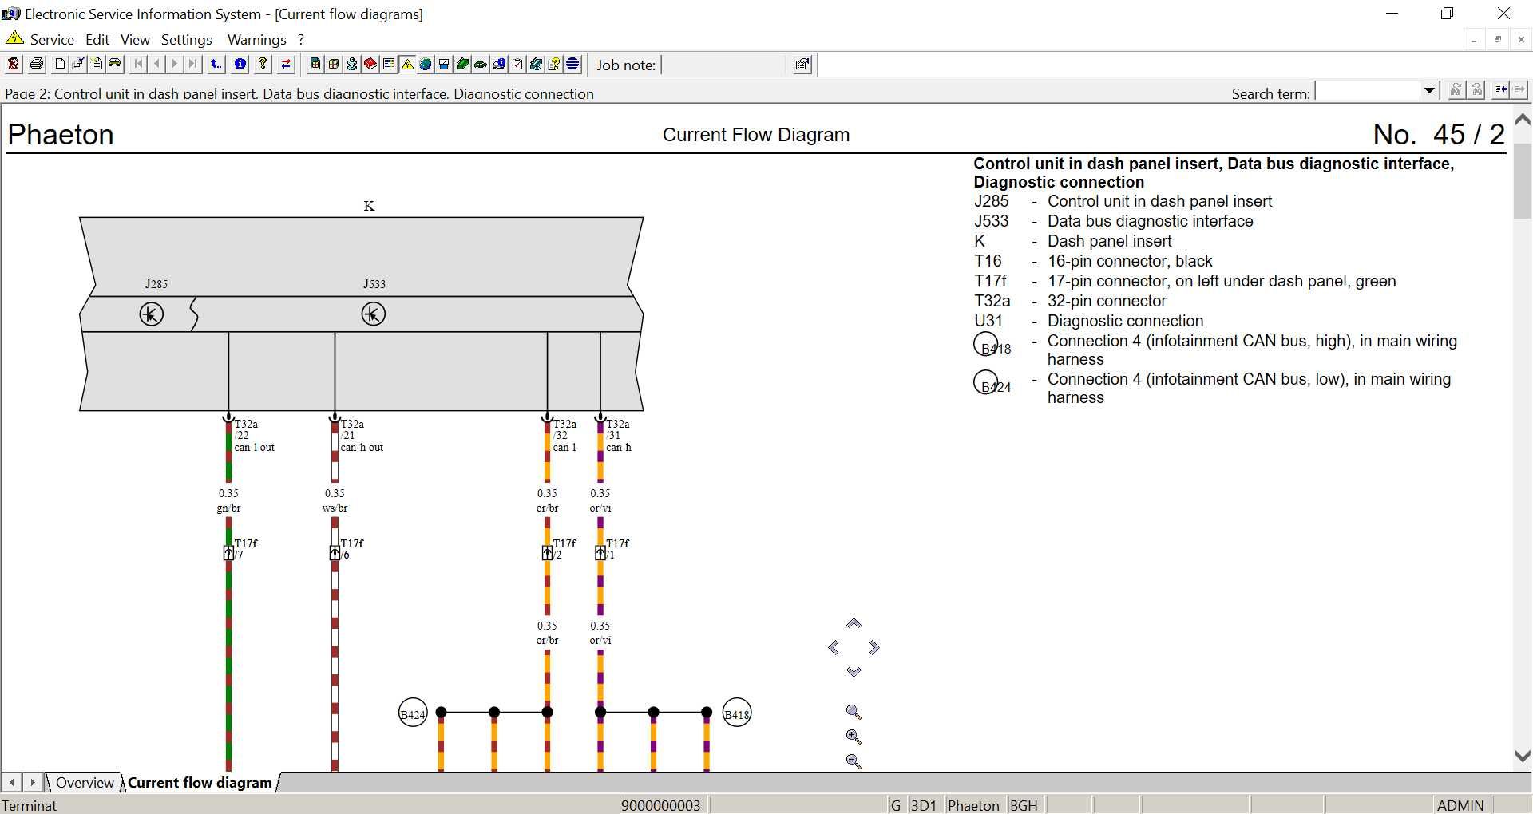The image size is (1533, 814).
Task: Zoom out with minus magnifier icon
Action: tap(854, 761)
